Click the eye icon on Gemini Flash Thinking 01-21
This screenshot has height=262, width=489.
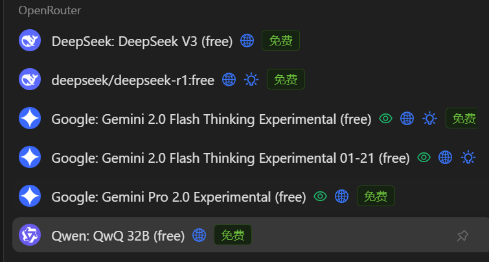click(424, 158)
